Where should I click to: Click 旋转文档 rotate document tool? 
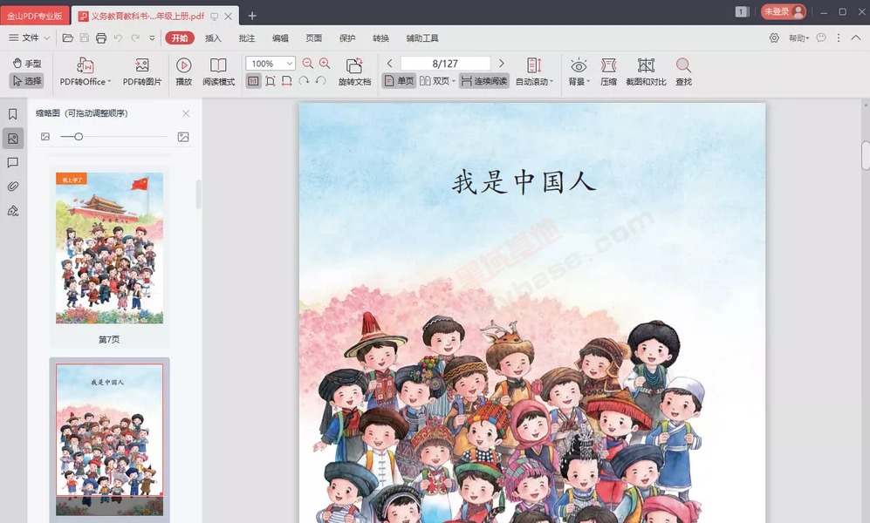354,71
